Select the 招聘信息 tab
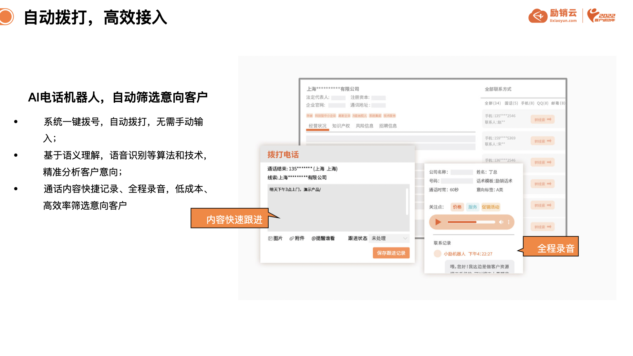This screenshot has width=633, height=356. coord(388,126)
